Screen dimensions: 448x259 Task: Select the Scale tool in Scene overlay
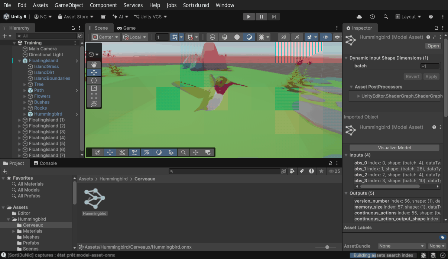click(x=94, y=88)
